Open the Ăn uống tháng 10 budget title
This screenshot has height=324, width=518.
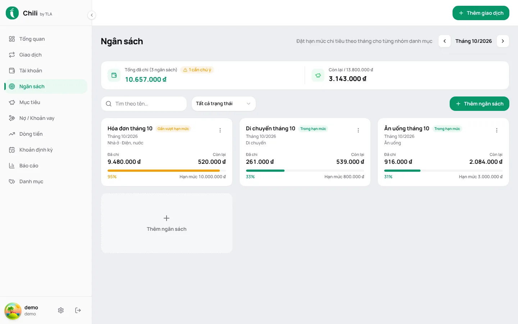click(x=406, y=129)
